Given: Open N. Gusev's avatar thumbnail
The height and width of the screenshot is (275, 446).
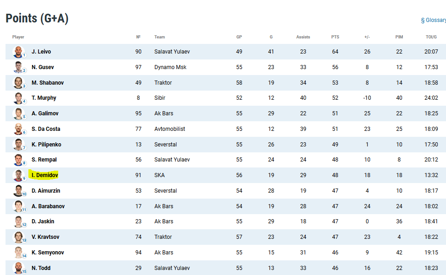Looking at the screenshot, I should point(18,67).
